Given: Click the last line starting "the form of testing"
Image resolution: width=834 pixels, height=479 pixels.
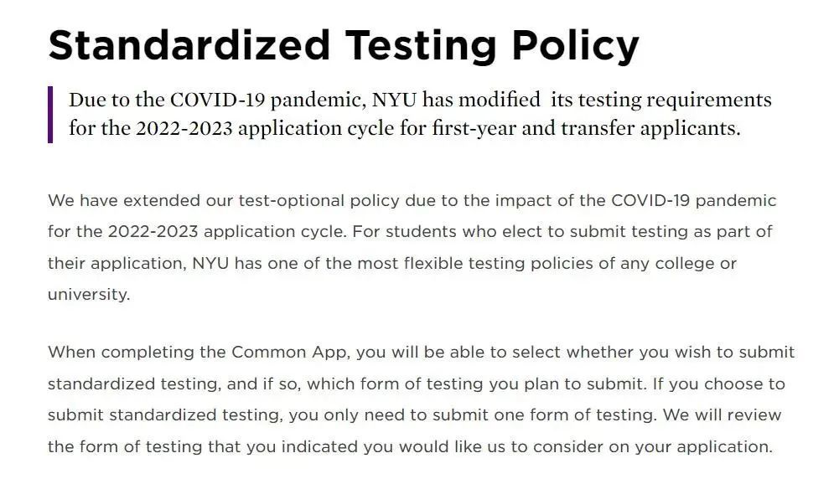Looking at the screenshot, I should (410, 446).
